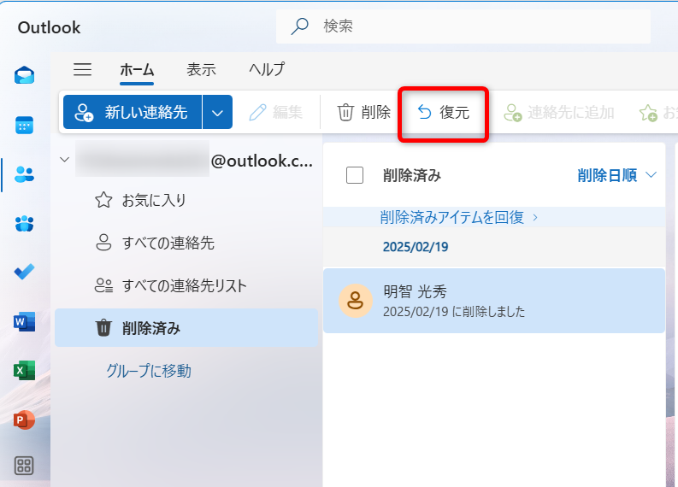Launch Word from the sidebar

pyautogui.click(x=24, y=321)
